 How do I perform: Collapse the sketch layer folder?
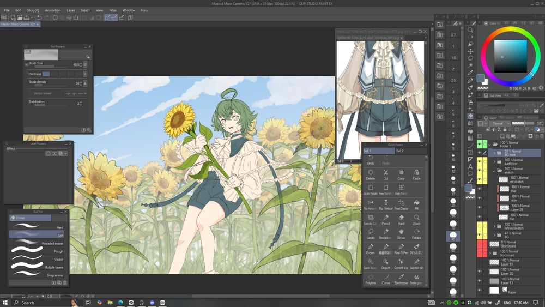tap(494, 171)
